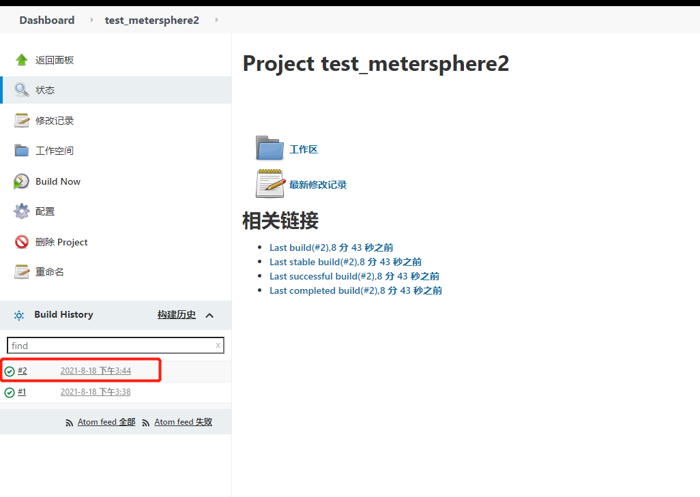The height and width of the screenshot is (497, 700).
Task: Click the green success checkmark next to build #2
Action: point(10,371)
